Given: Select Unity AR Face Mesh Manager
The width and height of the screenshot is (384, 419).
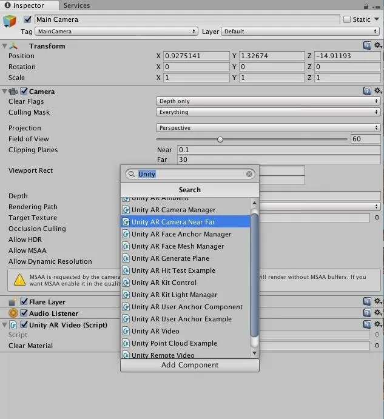Looking at the screenshot, I should coord(185,246).
